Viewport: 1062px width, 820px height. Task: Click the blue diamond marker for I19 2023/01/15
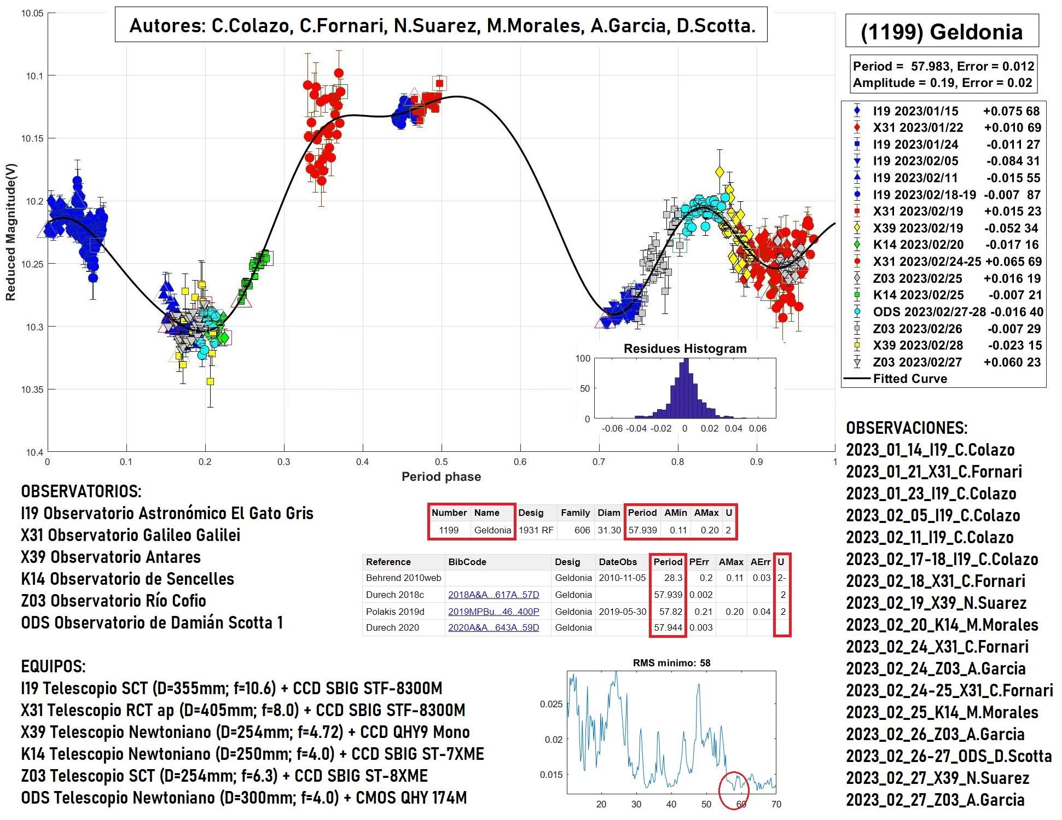pos(857,111)
